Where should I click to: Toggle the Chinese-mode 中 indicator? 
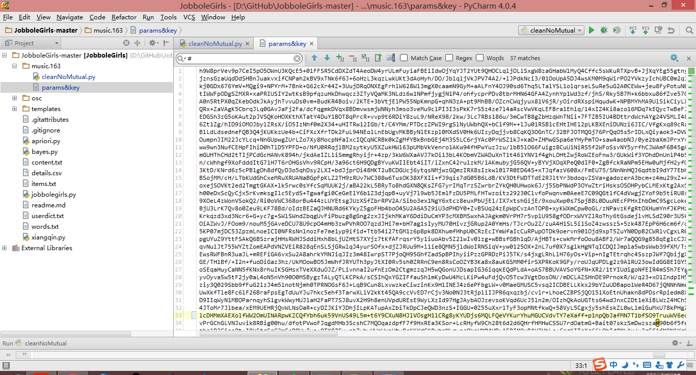click(x=613, y=365)
